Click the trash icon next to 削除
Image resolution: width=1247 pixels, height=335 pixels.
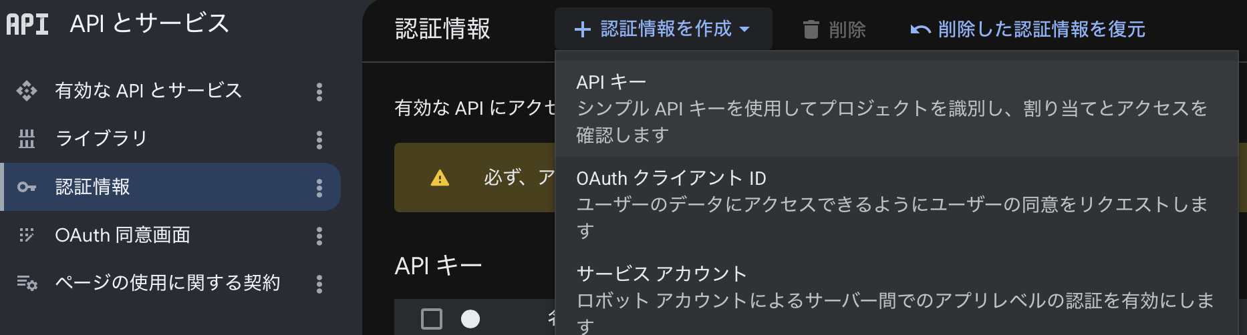(x=811, y=29)
